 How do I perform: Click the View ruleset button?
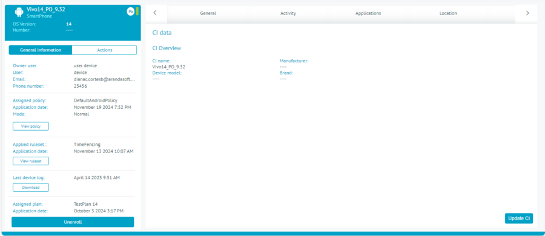(31, 161)
